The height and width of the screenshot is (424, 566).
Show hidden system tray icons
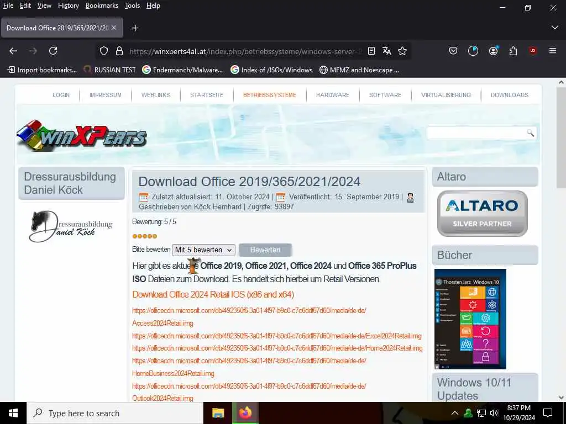[455, 413]
